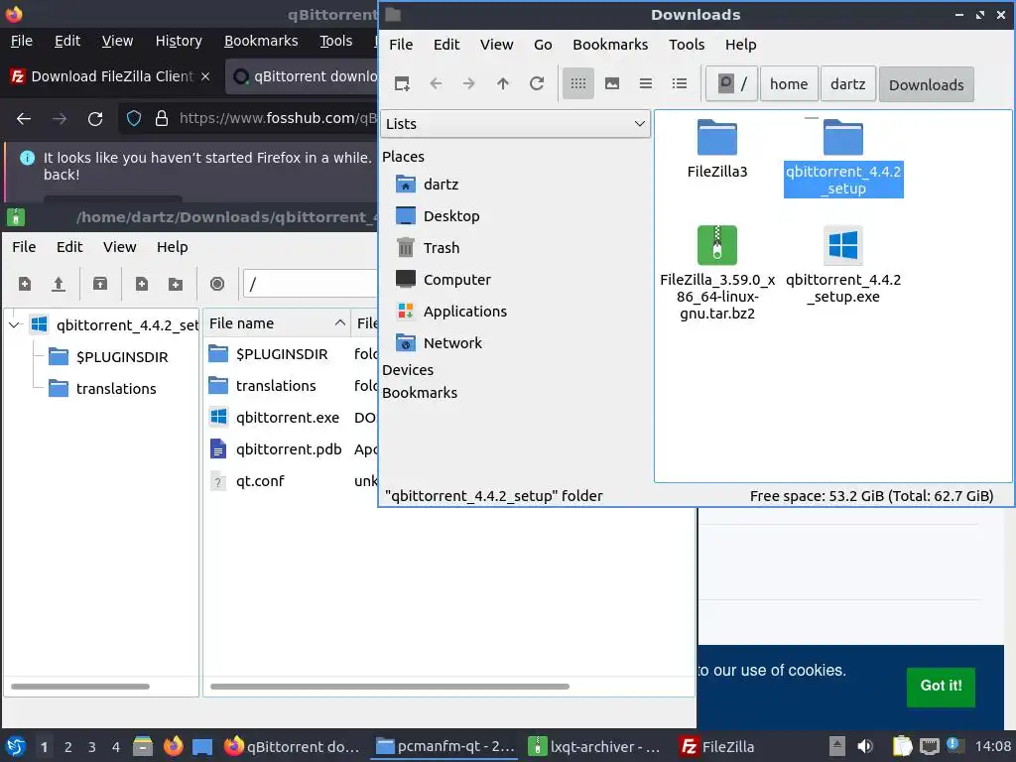
Task: Select FileZilla tar.bz2 archive file
Action: click(x=716, y=272)
